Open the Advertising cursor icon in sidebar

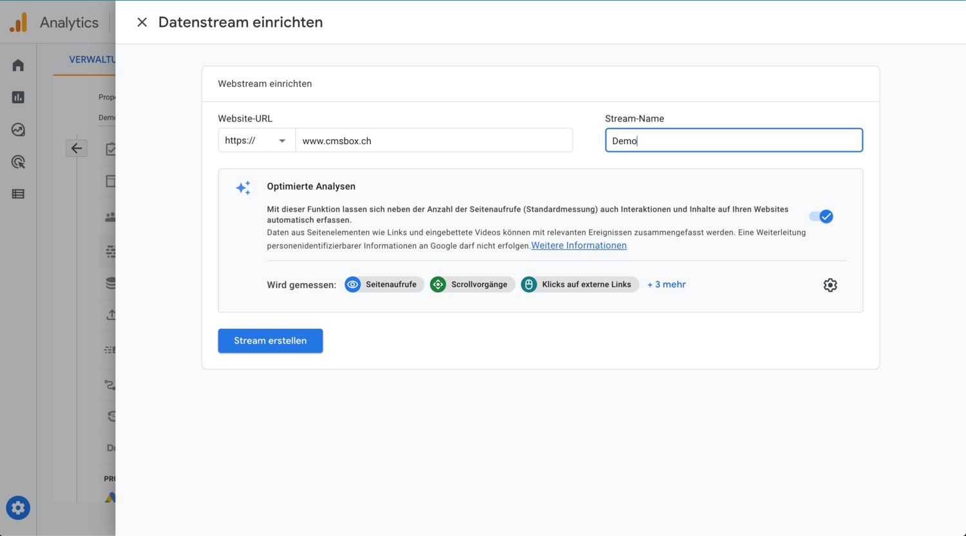pos(18,162)
